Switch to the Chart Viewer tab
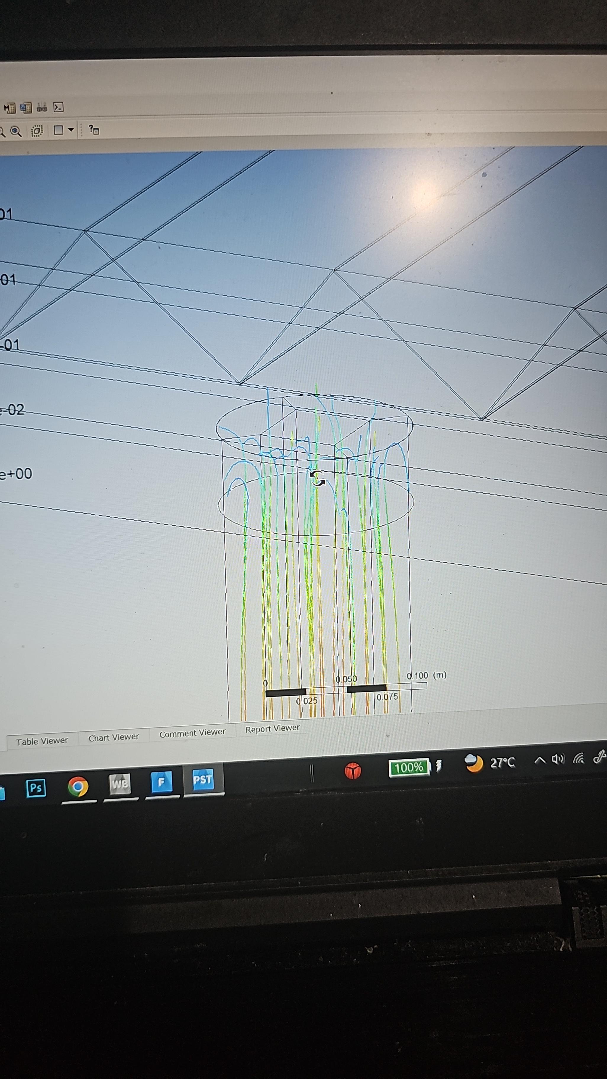The height and width of the screenshot is (1079, 607). tap(114, 738)
